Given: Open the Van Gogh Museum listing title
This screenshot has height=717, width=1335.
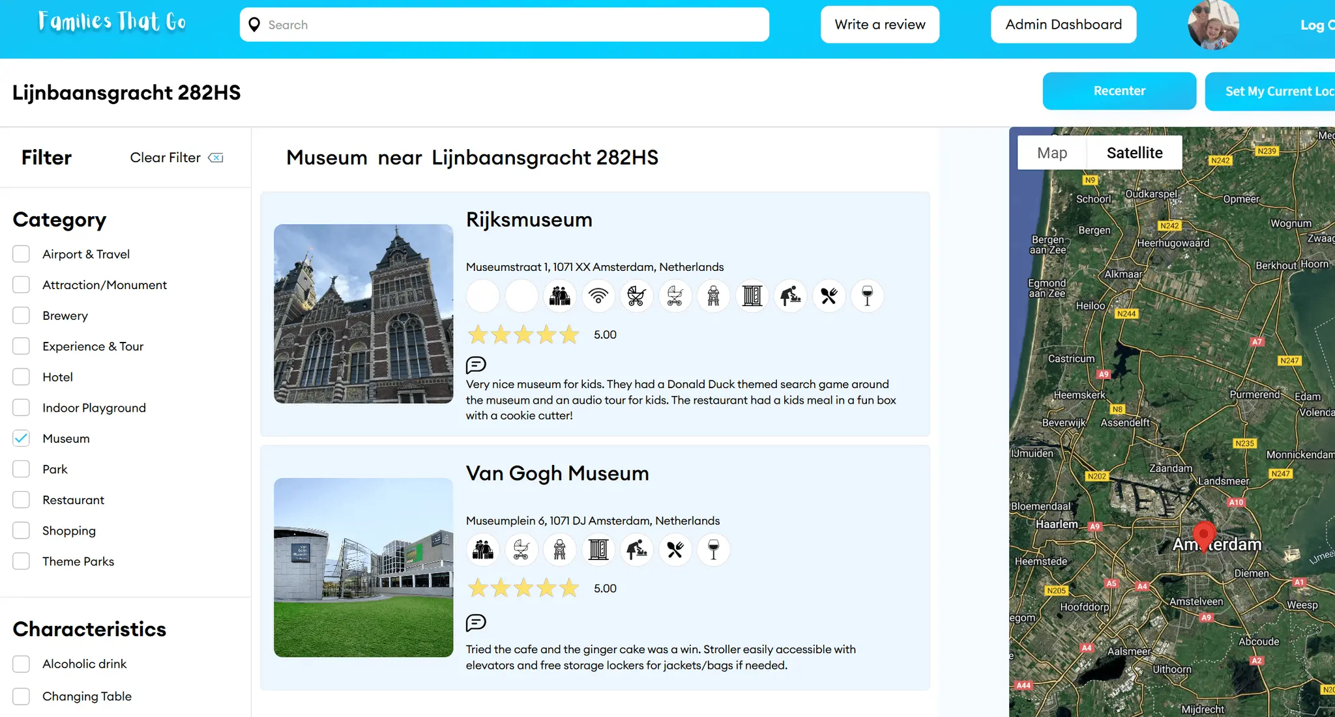Looking at the screenshot, I should click(557, 473).
